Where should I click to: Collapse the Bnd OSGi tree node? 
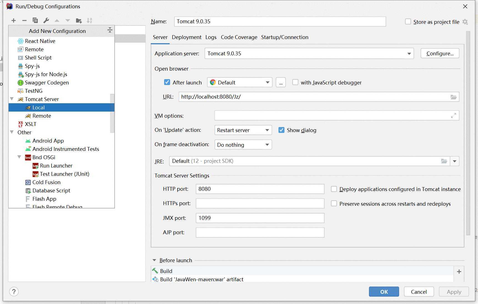(19, 157)
